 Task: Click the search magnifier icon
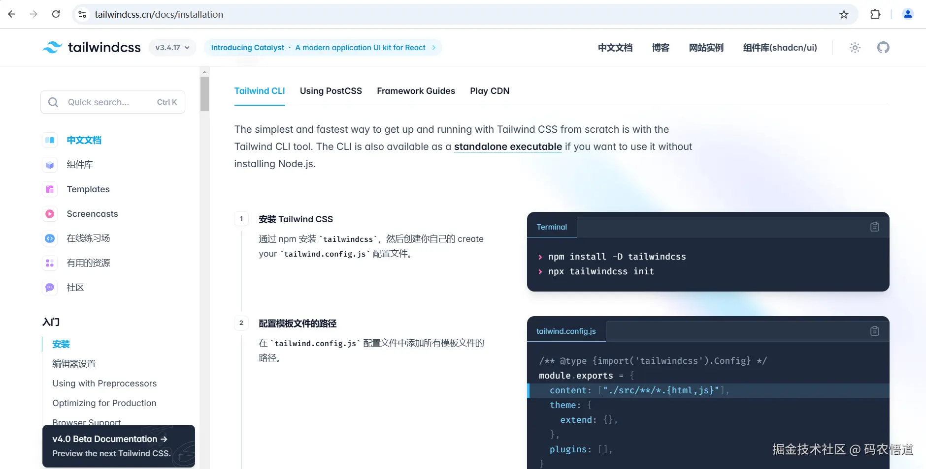(53, 102)
